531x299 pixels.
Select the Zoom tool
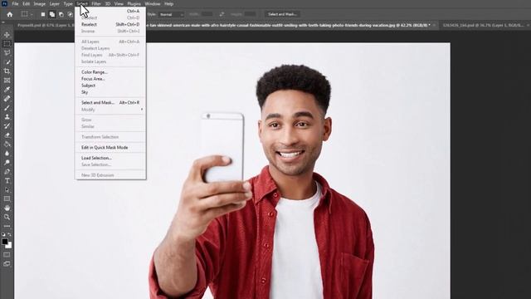coord(7,217)
